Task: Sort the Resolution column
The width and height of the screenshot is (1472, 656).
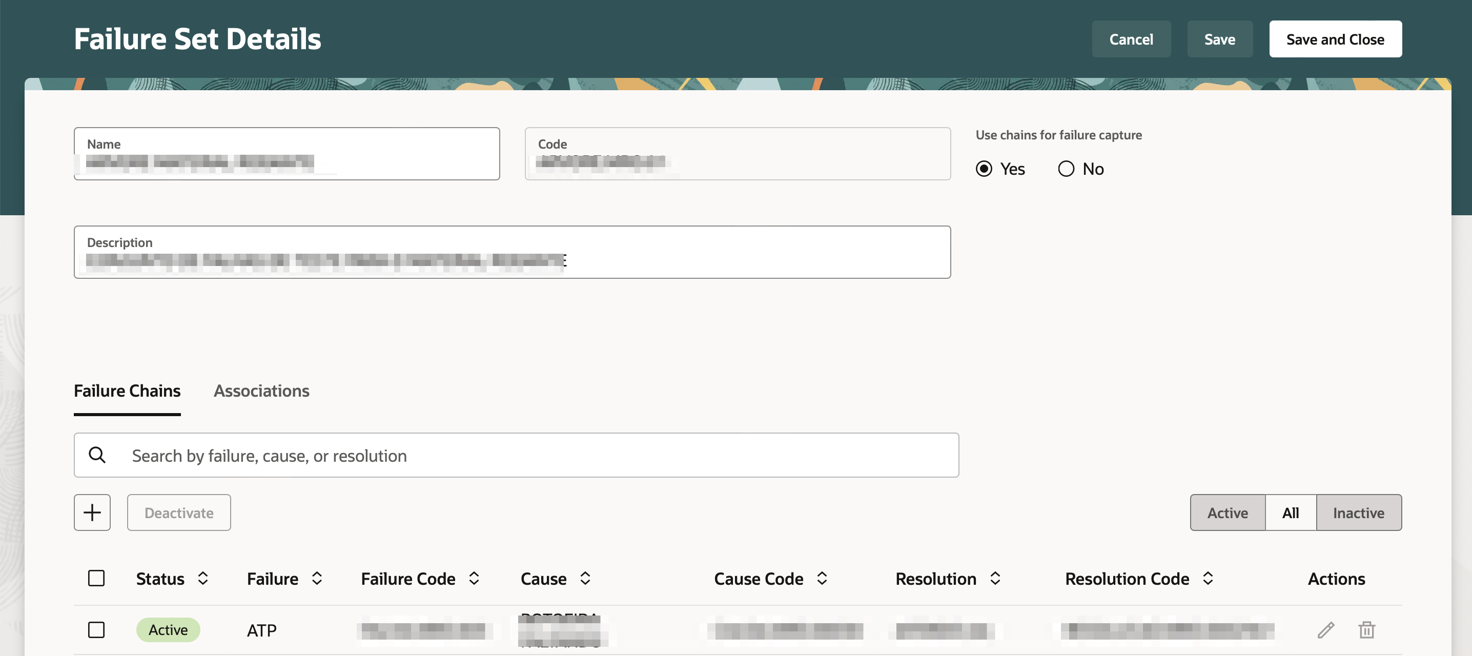Action: (x=996, y=578)
